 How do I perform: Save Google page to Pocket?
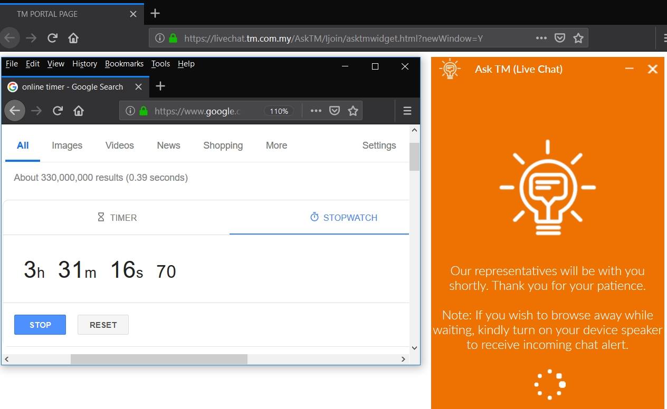(x=335, y=111)
